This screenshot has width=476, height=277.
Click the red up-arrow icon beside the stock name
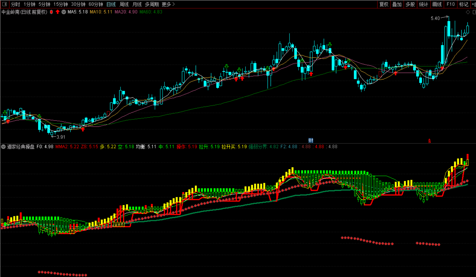click(57, 12)
